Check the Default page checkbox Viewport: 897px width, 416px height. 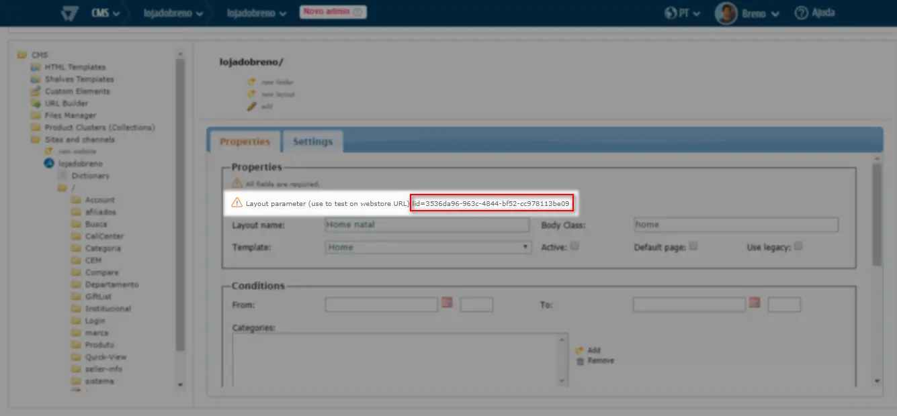pos(693,246)
